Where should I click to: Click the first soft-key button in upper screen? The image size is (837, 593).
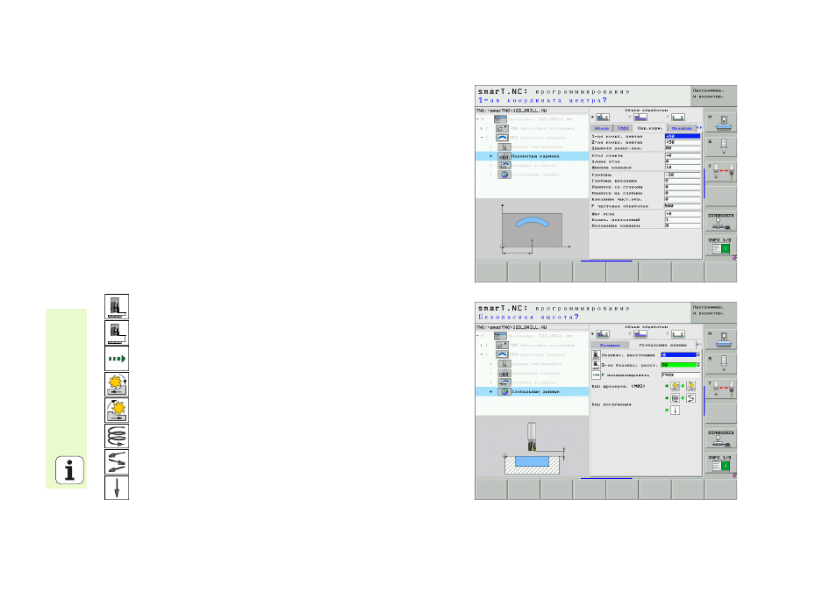coord(491,272)
